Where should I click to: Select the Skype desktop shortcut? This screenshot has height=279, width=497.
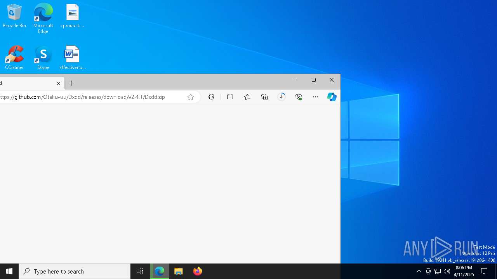(43, 58)
